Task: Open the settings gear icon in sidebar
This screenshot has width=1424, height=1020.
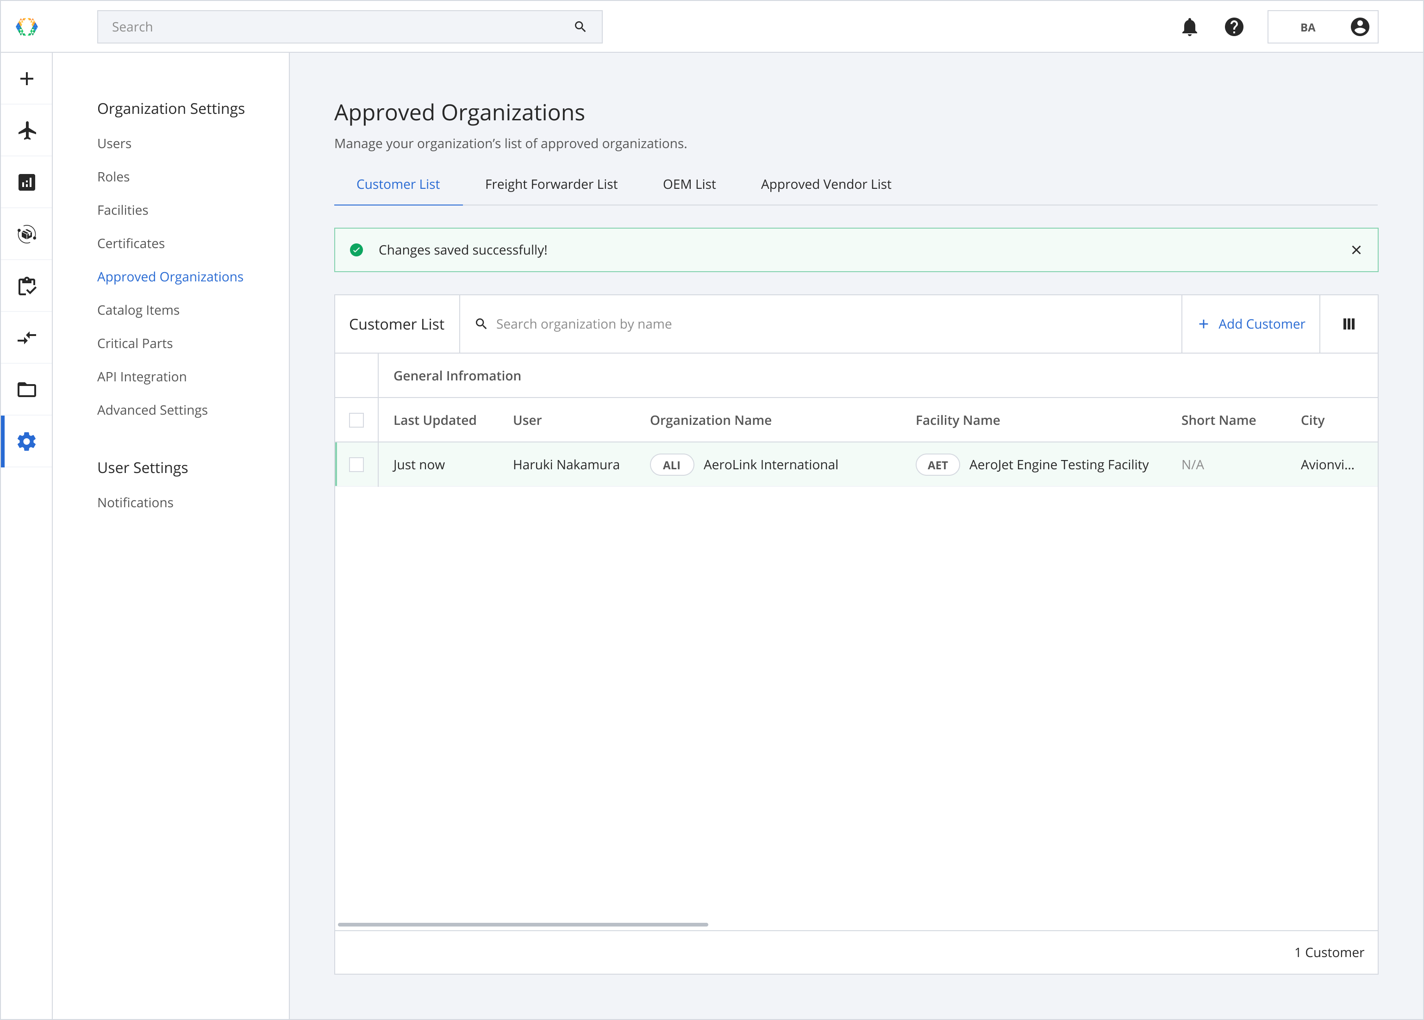Action: click(26, 442)
